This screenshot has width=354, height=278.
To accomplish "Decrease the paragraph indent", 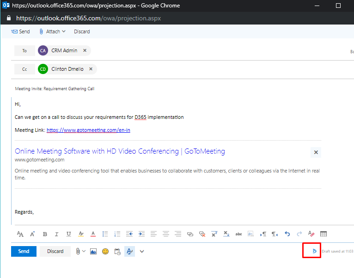I will click(129, 234).
